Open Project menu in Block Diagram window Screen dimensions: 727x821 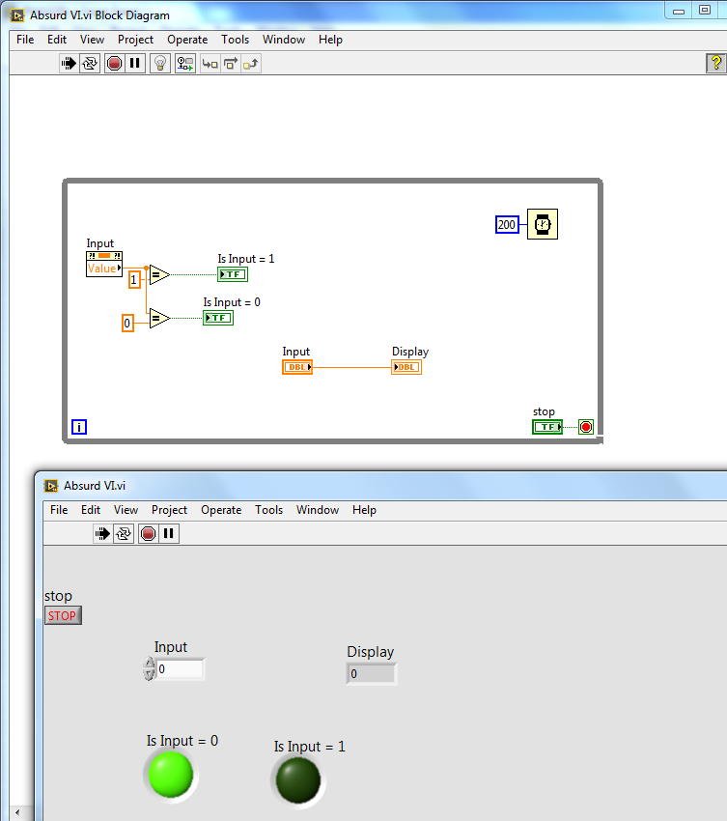pos(135,40)
